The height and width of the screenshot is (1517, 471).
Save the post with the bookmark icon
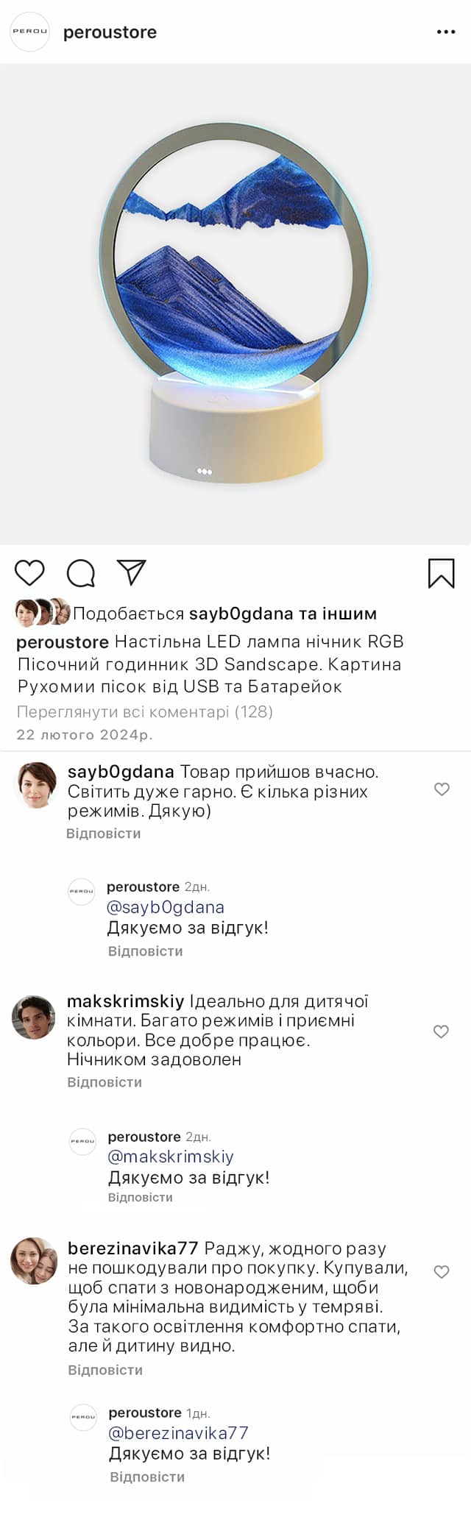[x=441, y=573]
